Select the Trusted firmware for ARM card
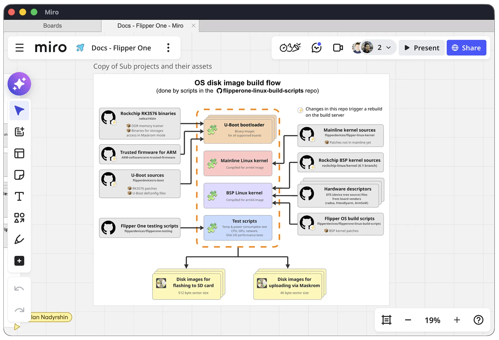The image size is (499, 340). click(x=140, y=154)
